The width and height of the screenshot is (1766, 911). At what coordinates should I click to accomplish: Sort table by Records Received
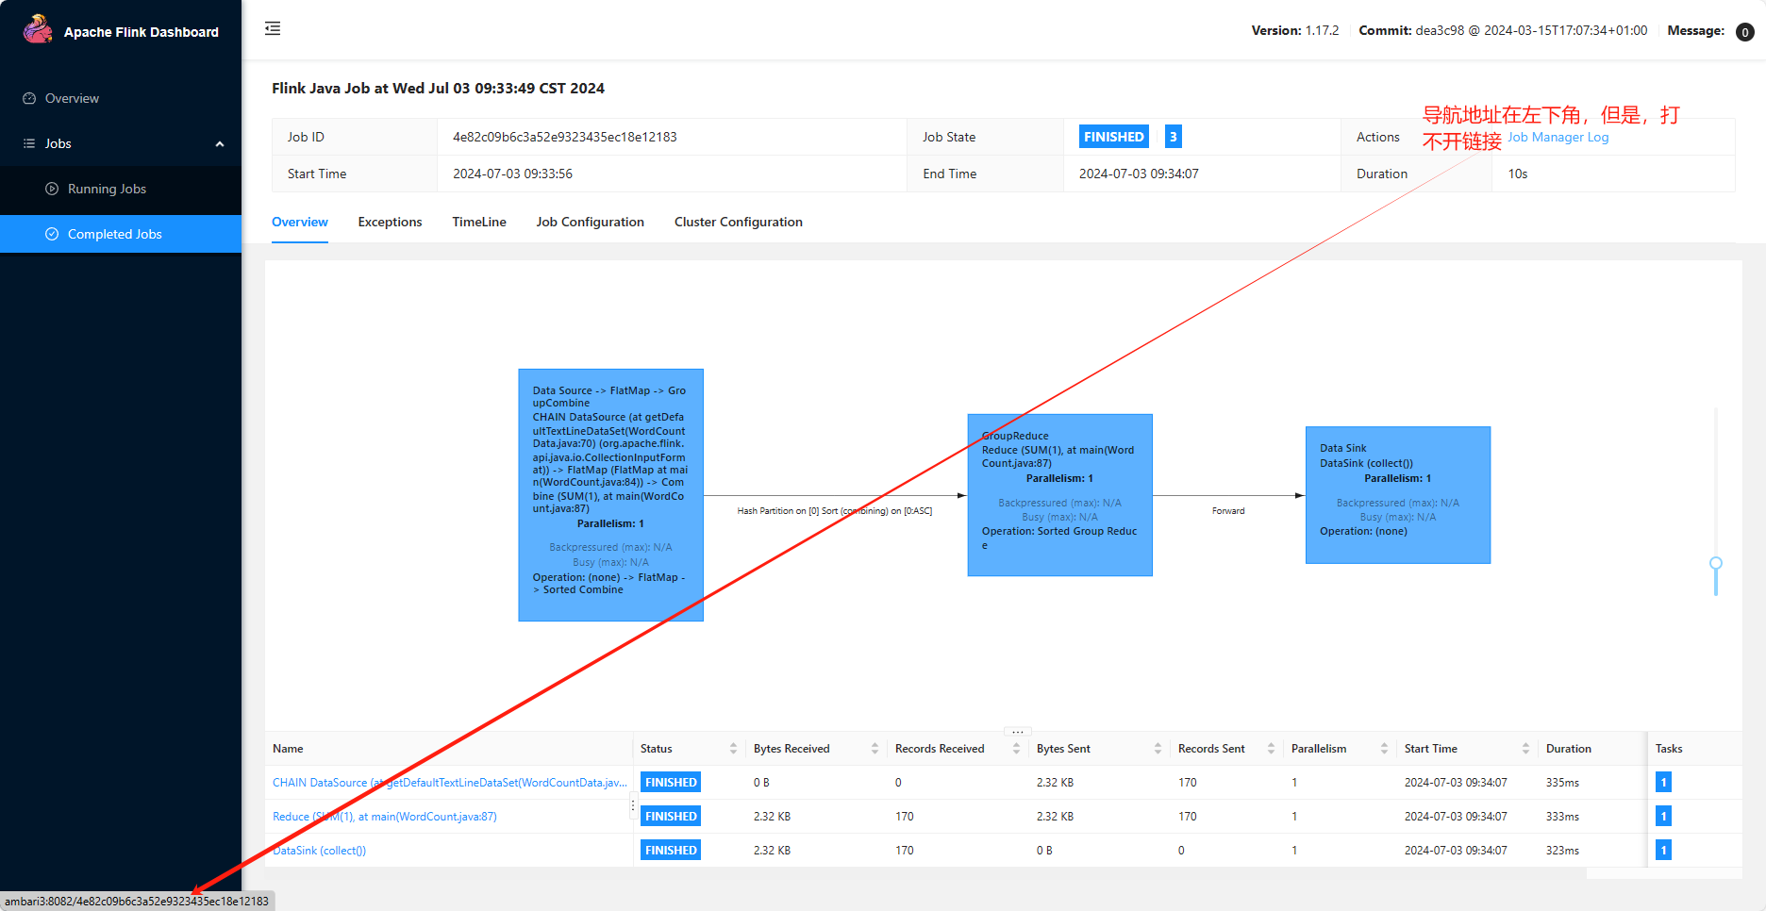coord(1016,749)
